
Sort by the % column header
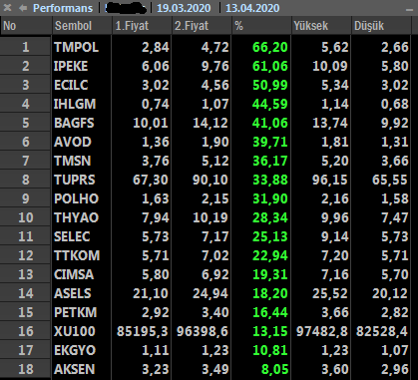pyautogui.click(x=261, y=26)
